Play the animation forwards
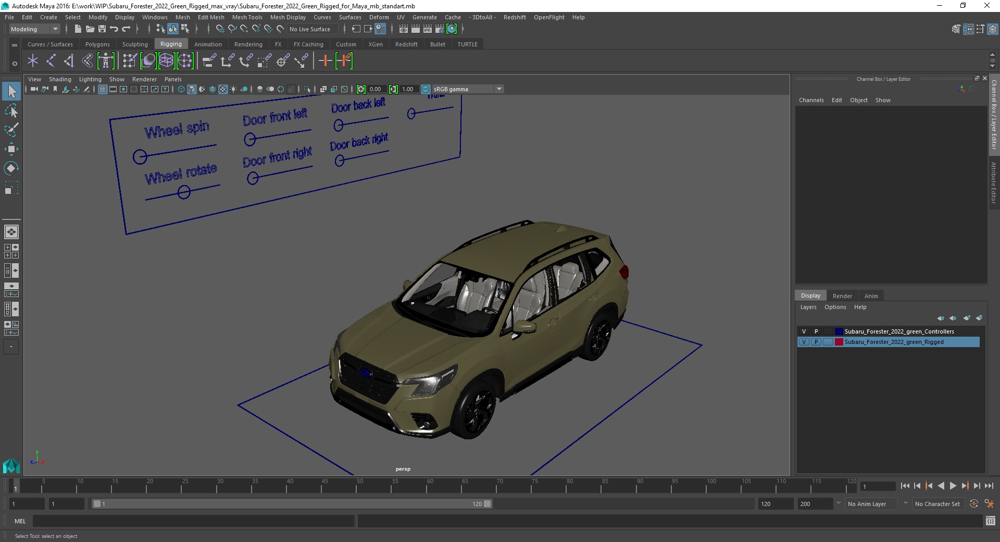Viewport: 1000px width, 542px height. click(x=953, y=486)
